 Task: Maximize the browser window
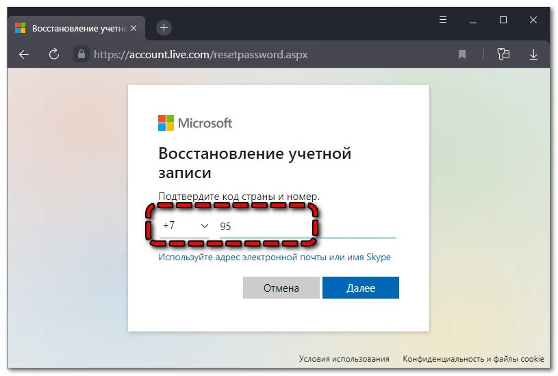tap(503, 20)
